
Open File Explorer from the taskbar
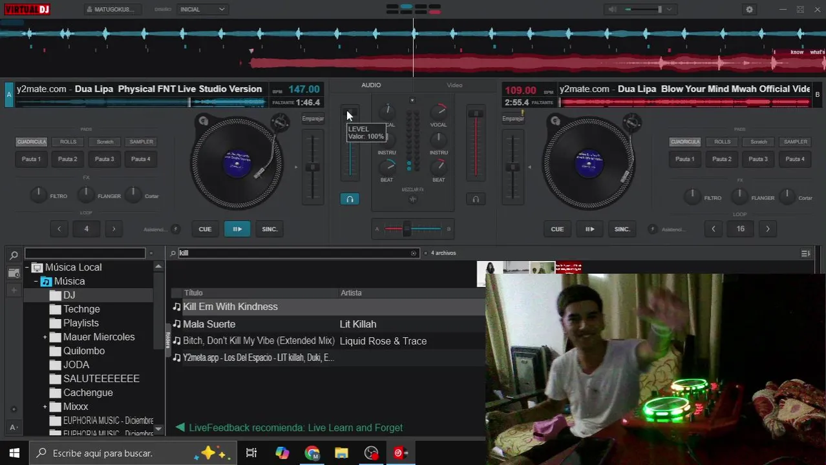pyautogui.click(x=341, y=453)
